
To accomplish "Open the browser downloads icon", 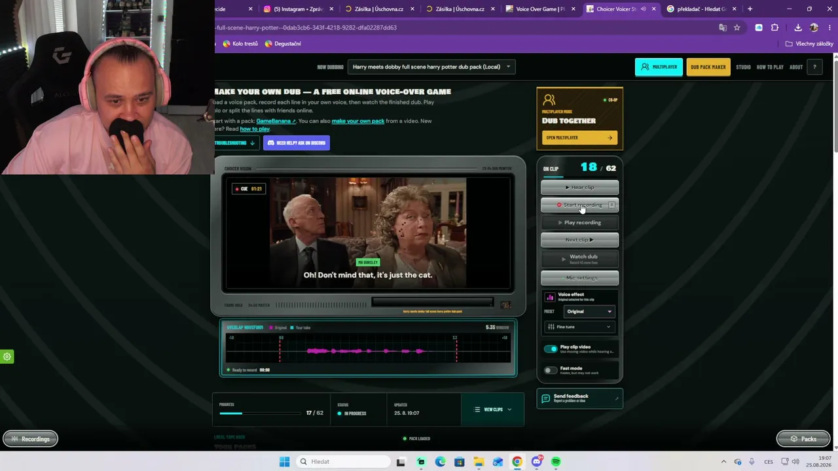I will click(x=798, y=27).
